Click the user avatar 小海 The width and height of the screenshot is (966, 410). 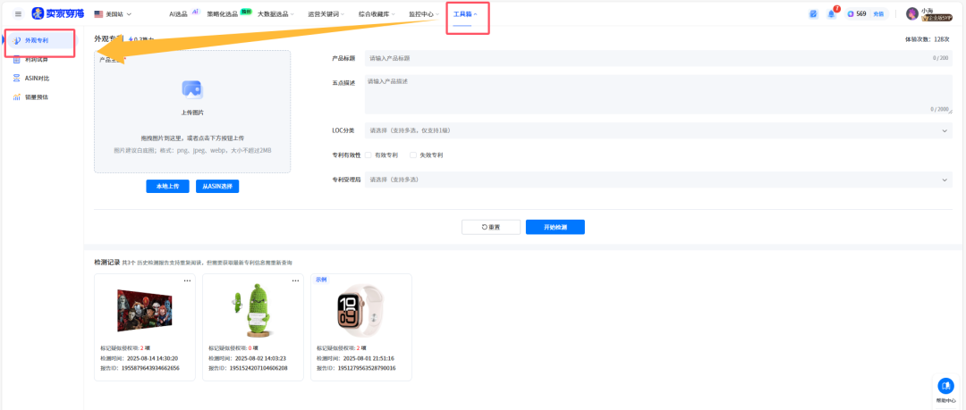pyautogui.click(x=912, y=13)
